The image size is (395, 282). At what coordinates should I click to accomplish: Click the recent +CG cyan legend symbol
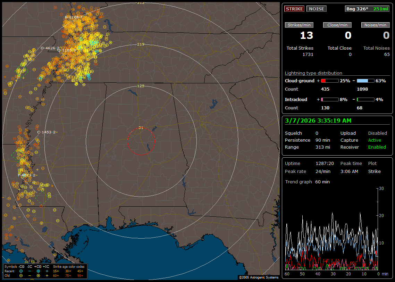pos(38,271)
